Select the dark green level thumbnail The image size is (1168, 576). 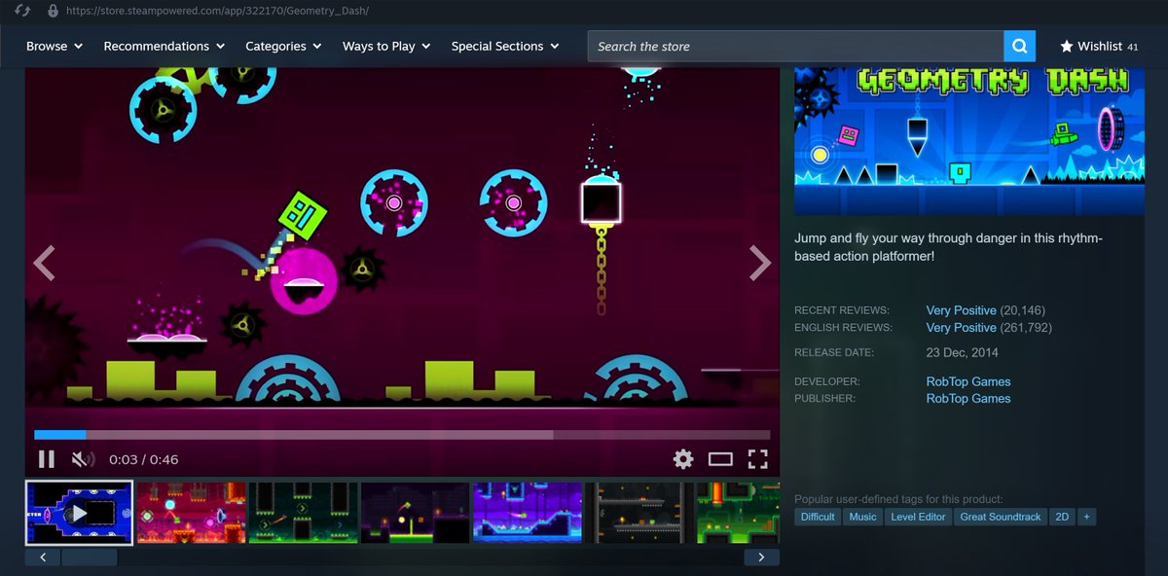pos(304,513)
